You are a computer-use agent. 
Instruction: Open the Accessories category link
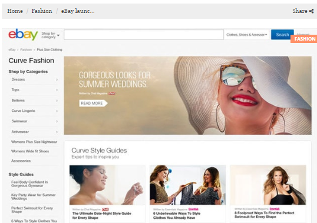(x=21, y=161)
